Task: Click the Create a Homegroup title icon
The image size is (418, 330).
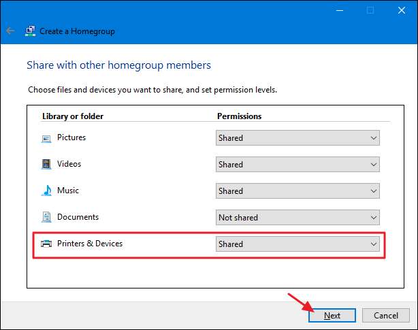Action: [x=30, y=31]
